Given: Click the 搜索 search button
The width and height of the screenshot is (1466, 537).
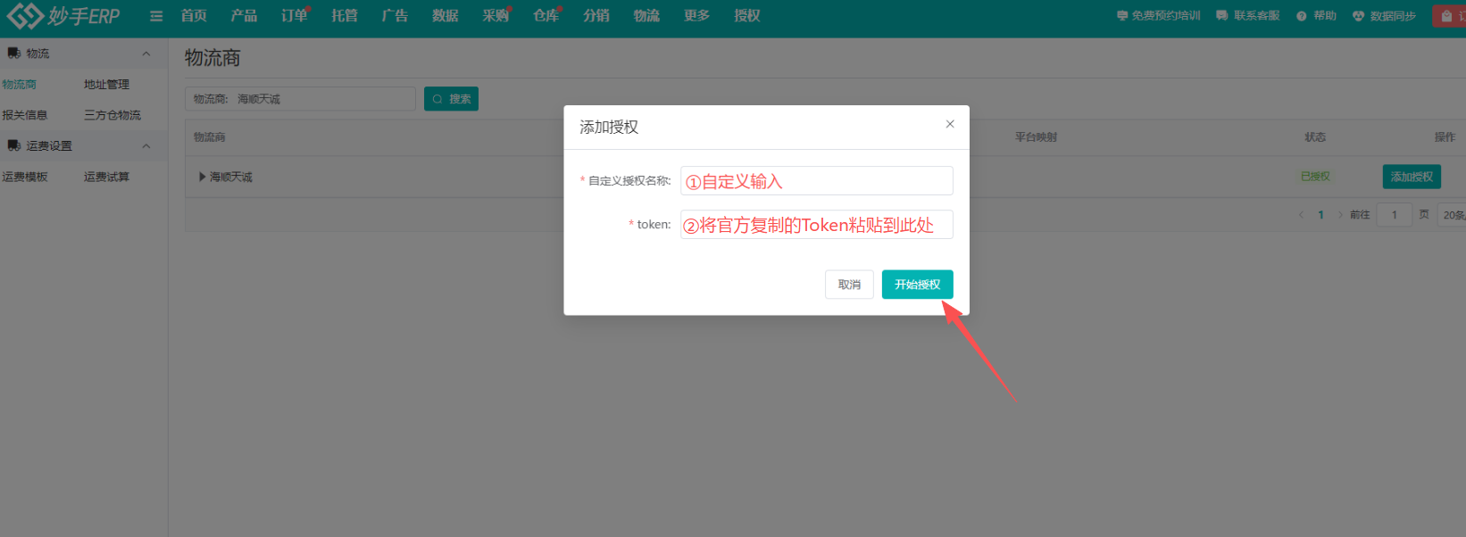Looking at the screenshot, I should pyautogui.click(x=451, y=99).
